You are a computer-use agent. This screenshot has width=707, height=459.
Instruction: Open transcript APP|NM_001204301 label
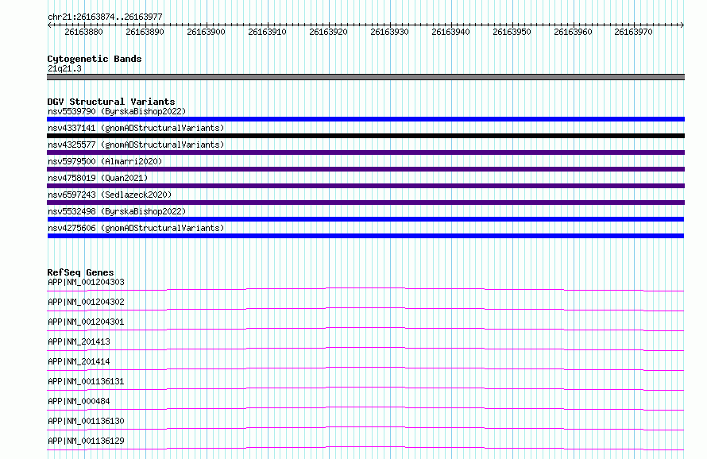coord(86,322)
